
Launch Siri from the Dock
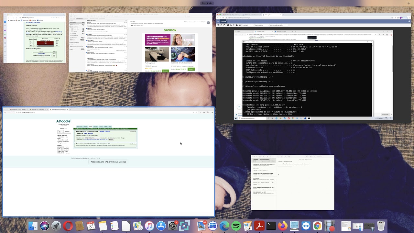(x=45, y=226)
